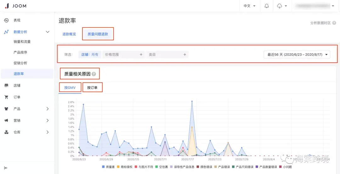
Task: Open 产品排序 in the sidebar
Action: tap(20, 52)
